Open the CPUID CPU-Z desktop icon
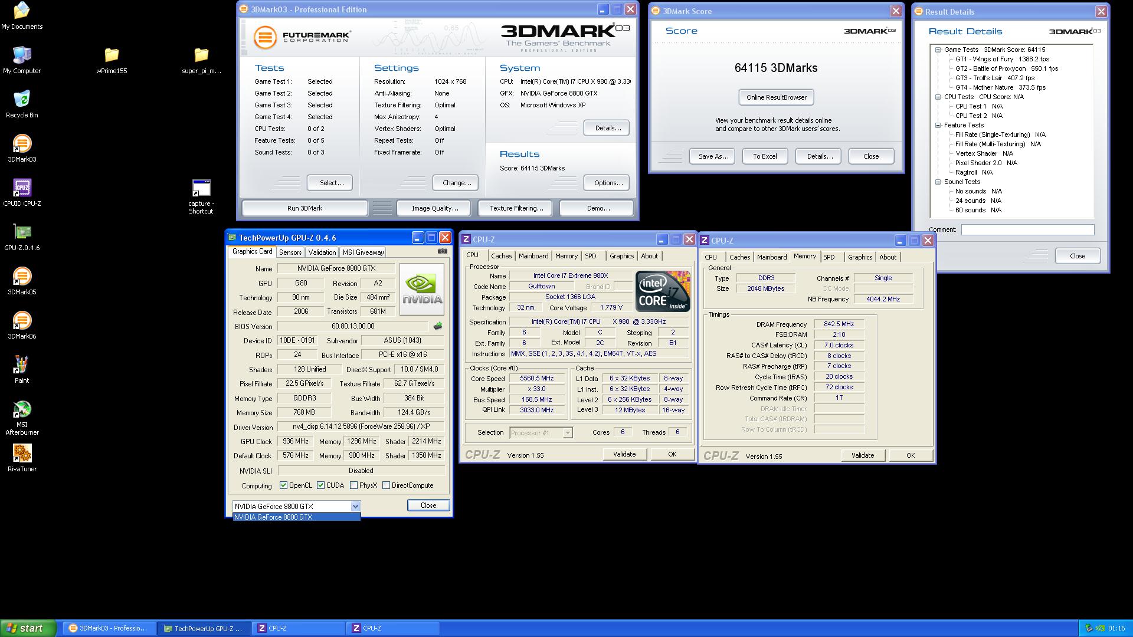 coord(22,188)
